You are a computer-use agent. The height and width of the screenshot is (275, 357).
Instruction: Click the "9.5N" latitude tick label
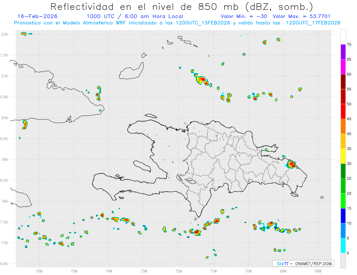pos(4,139)
